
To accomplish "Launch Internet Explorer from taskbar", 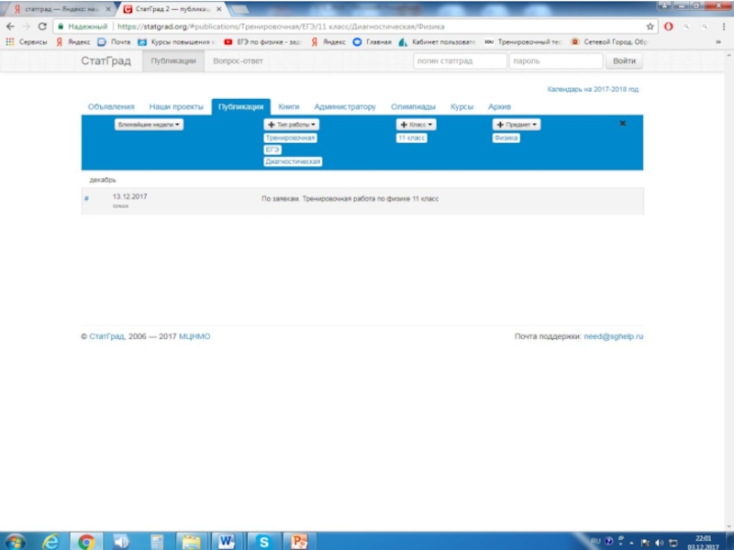I will (51, 542).
